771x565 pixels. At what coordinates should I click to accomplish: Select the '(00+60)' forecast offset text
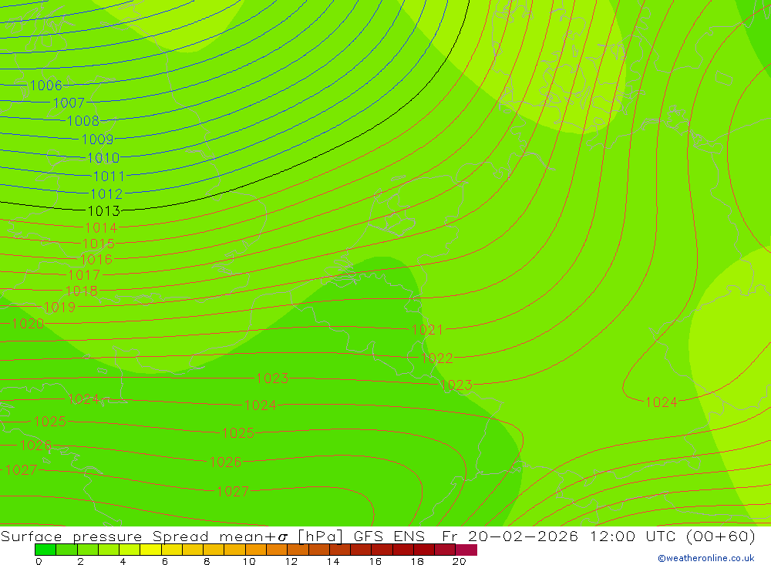(721, 536)
